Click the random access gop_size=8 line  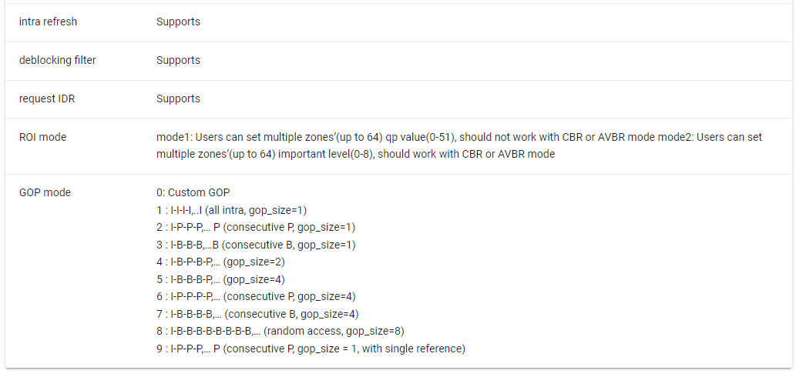[x=280, y=332]
